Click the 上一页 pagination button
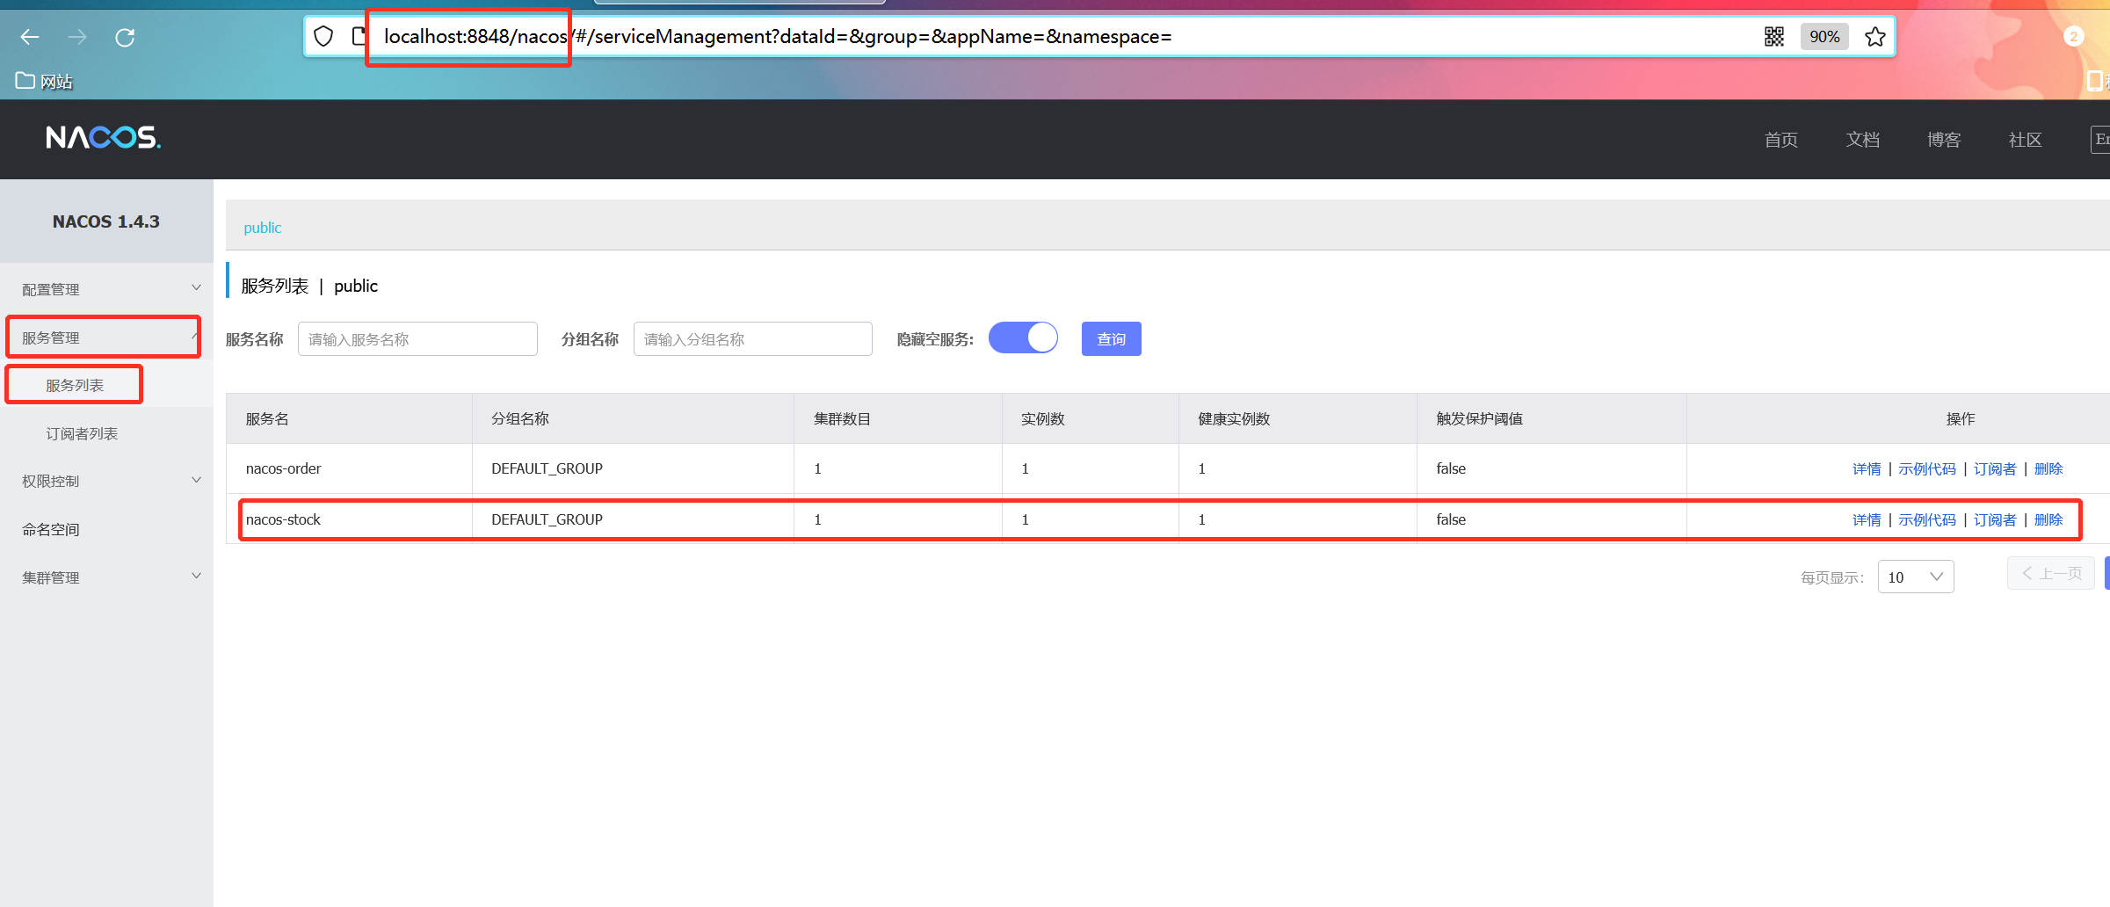Image resolution: width=2110 pixels, height=907 pixels. pyautogui.click(x=2051, y=573)
